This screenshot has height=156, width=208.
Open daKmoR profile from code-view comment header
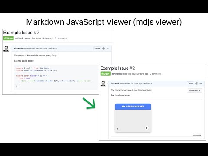coord(18,49)
